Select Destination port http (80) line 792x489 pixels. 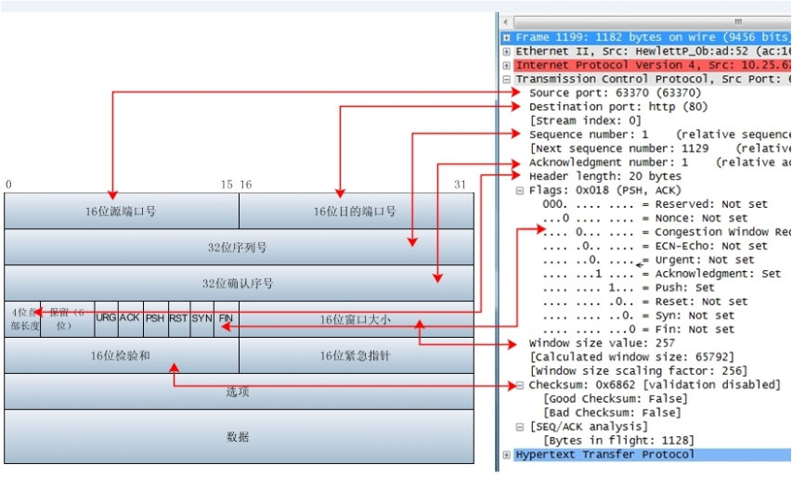click(618, 107)
